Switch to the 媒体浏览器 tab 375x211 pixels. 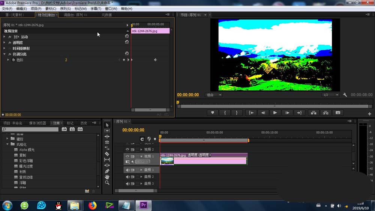[x=37, y=123]
